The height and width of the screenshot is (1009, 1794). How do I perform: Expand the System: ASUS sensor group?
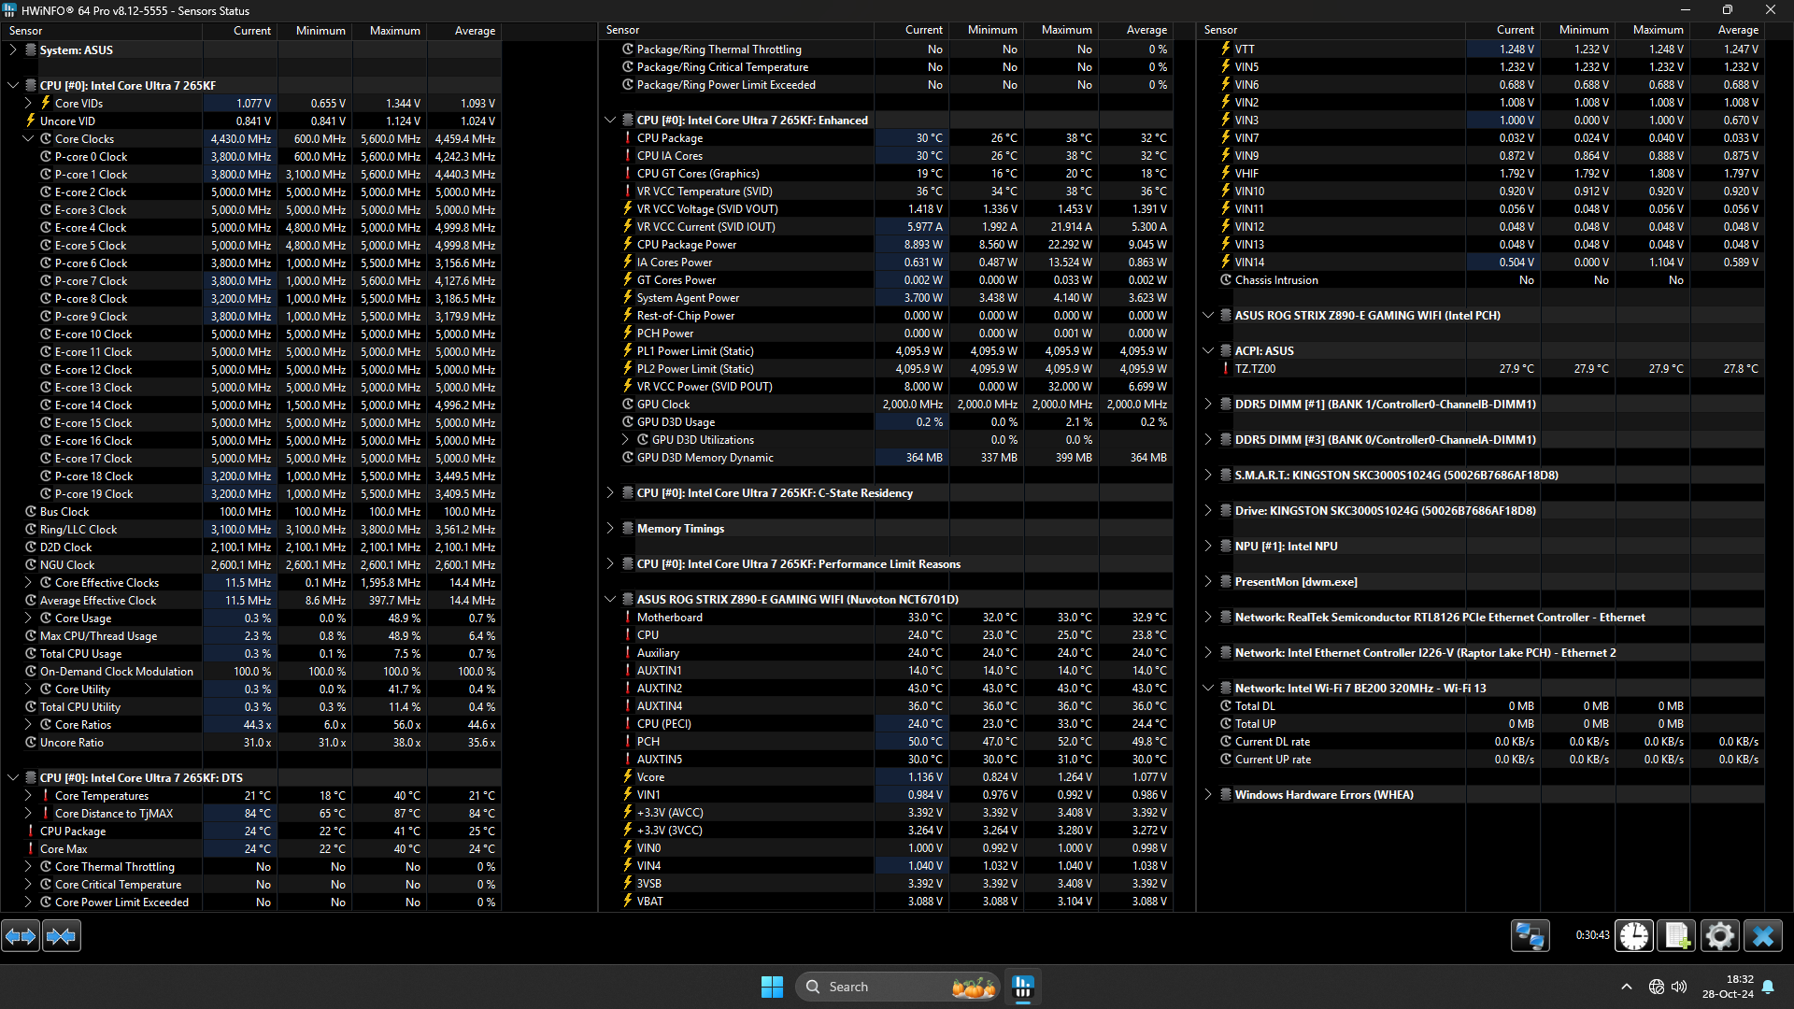(13, 50)
